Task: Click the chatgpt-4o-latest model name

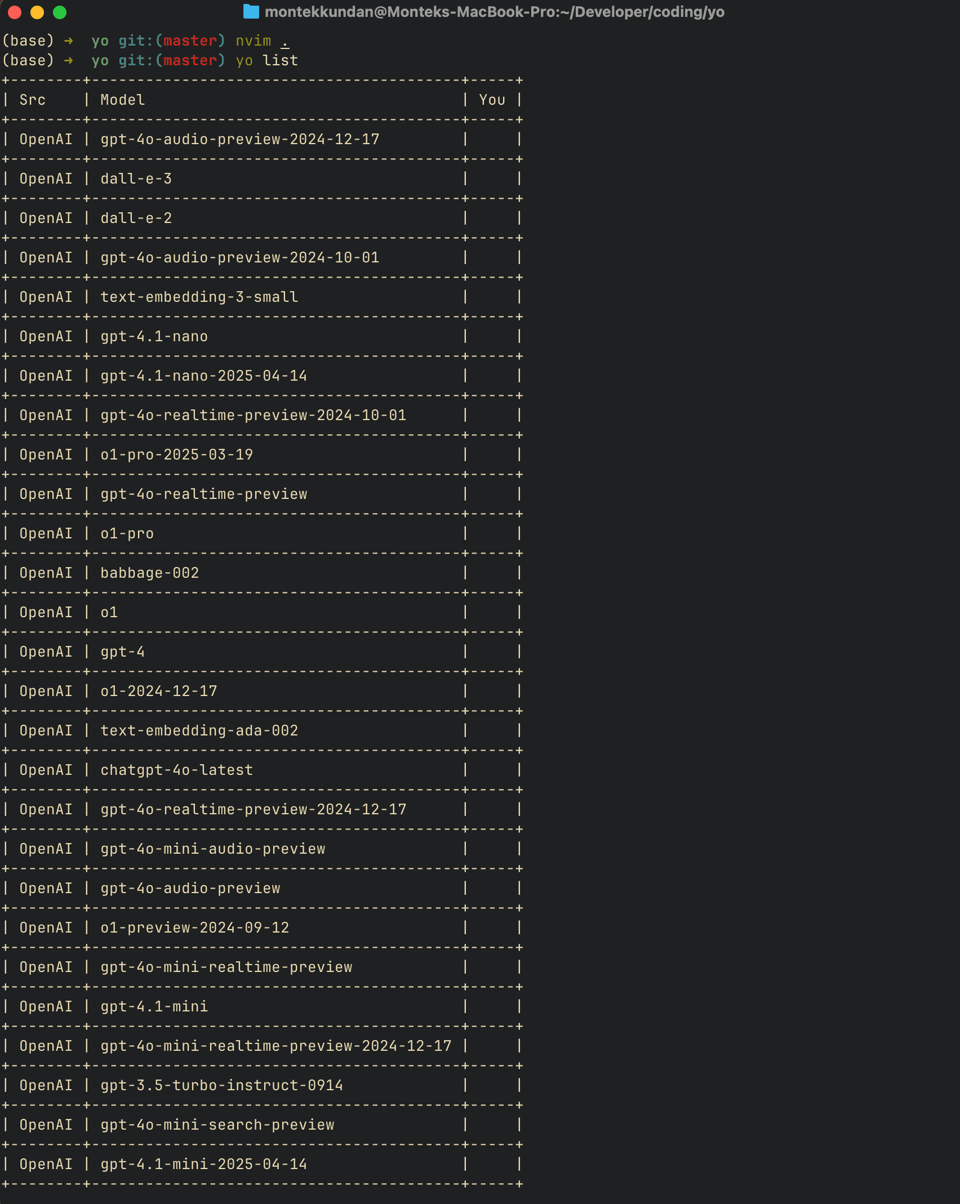Action: tap(176, 770)
